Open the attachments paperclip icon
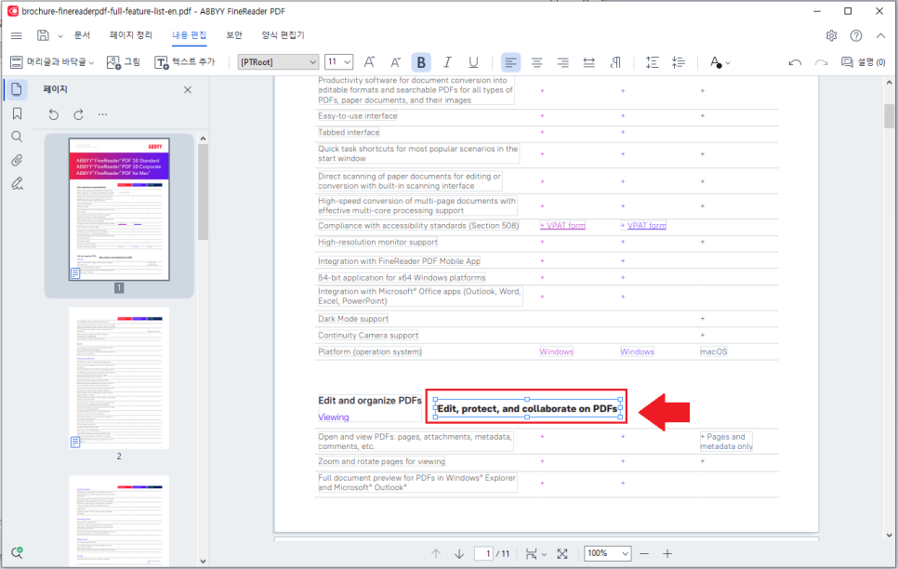The height and width of the screenshot is (569, 898). coord(17,160)
